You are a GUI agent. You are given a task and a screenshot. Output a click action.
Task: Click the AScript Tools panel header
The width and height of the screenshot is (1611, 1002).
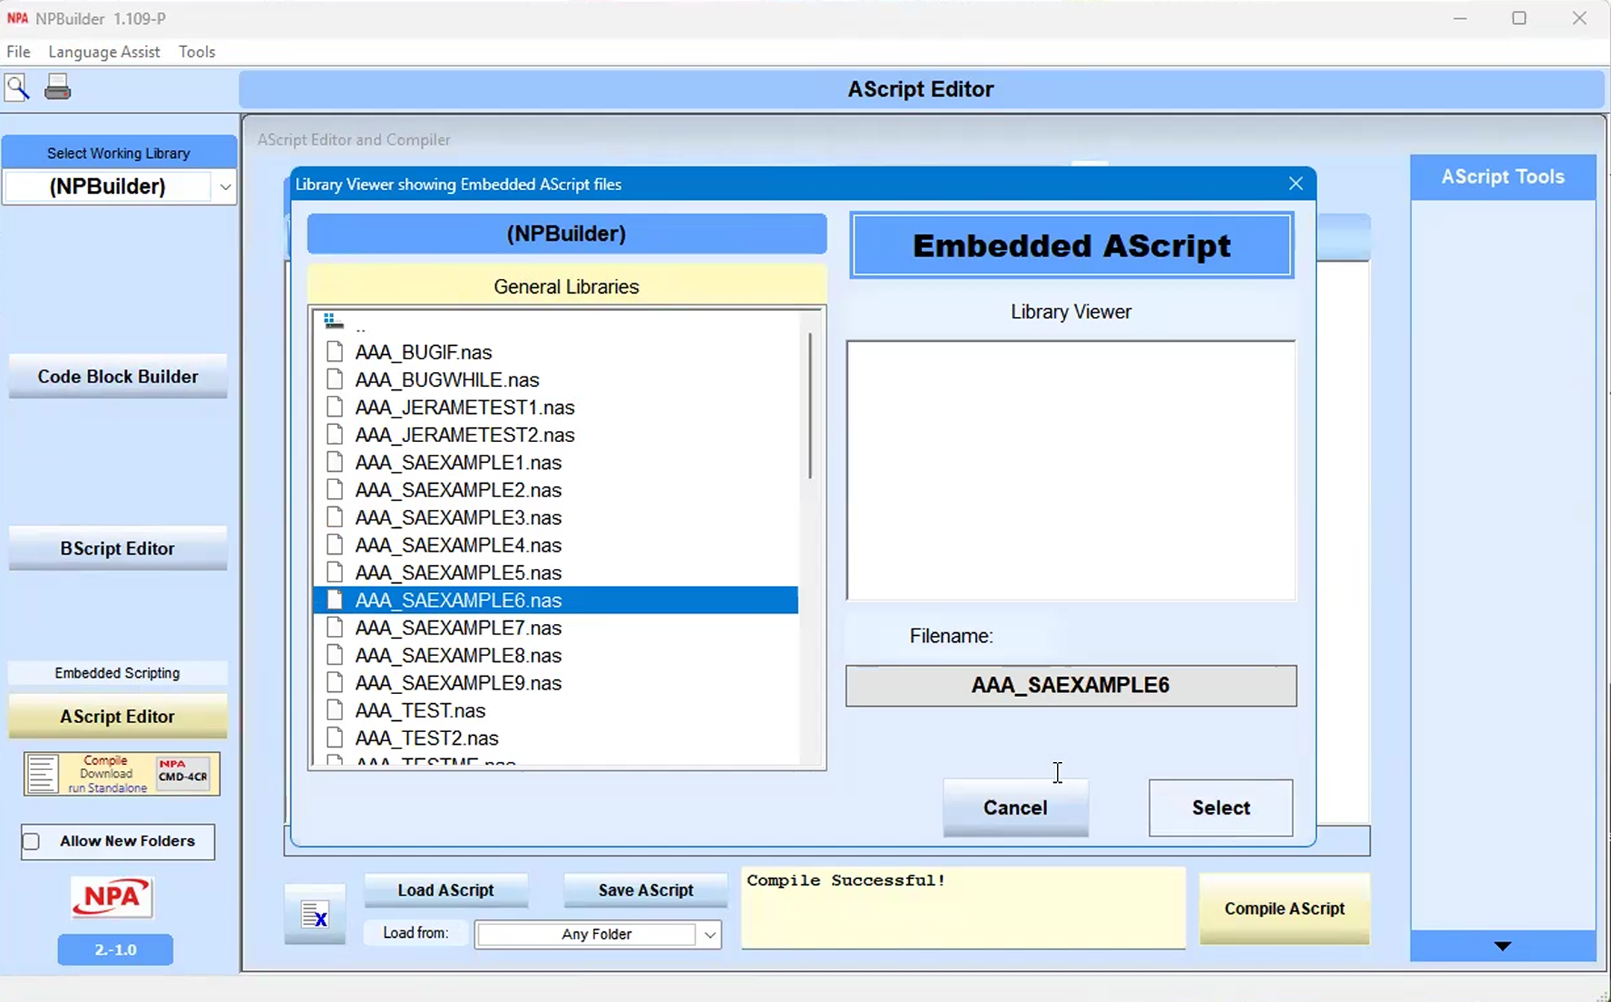point(1503,177)
